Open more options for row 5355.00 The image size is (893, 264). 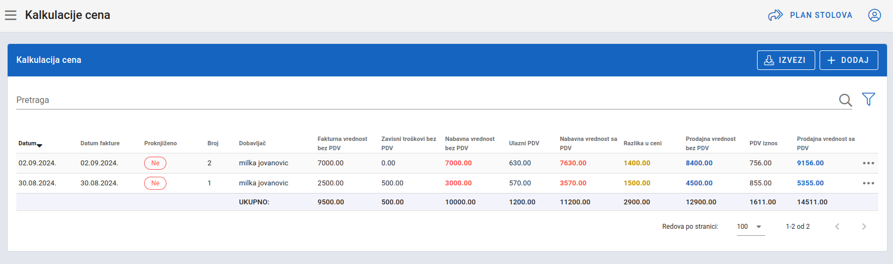pos(869,183)
